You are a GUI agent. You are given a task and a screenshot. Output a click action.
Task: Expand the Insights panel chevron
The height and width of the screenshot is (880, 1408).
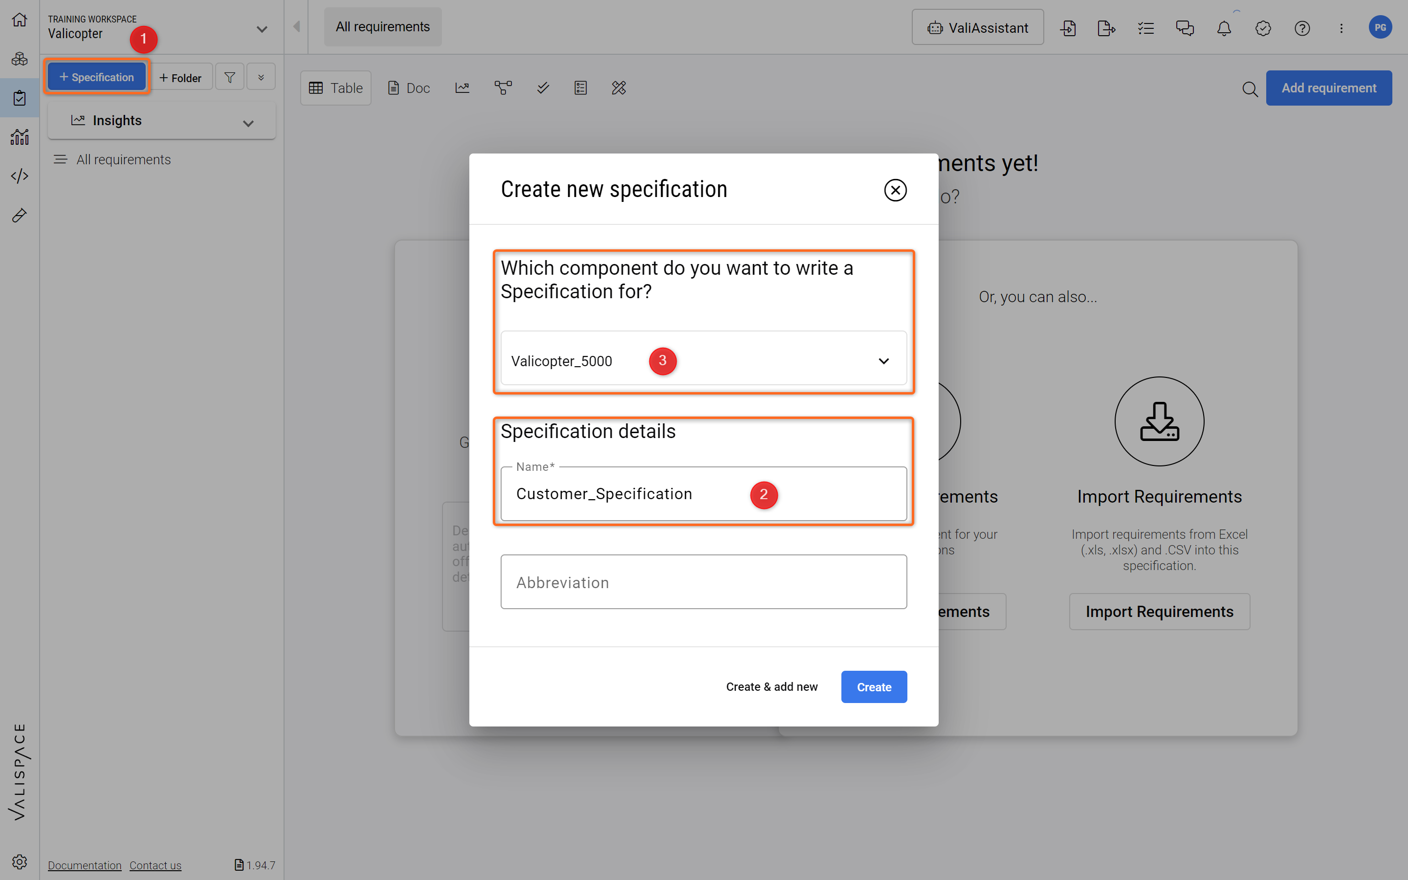[248, 123]
